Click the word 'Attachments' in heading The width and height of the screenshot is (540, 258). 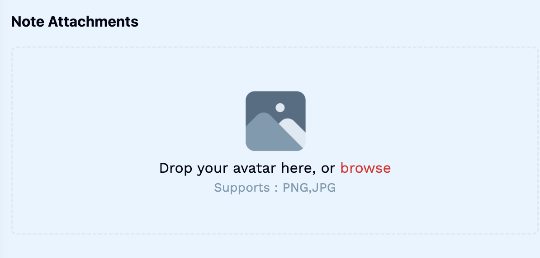[x=93, y=22]
